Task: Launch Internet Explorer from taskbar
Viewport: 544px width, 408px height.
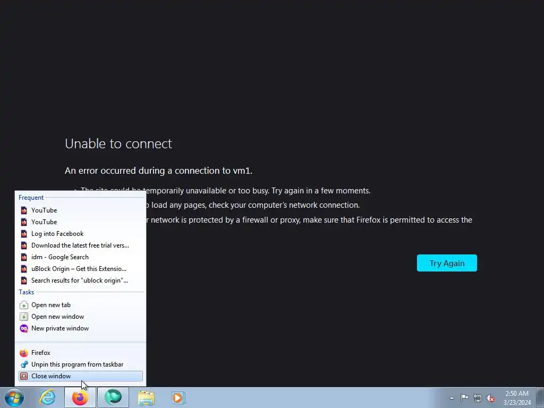Action: tap(47, 397)
